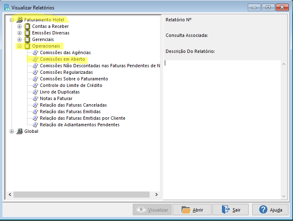Click report icon beside Comissões das Agências
Screen dimensions: 293x221
(35, 52)
